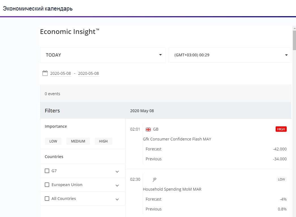Click the vertical scrollbar thumb

pos(294,40)
